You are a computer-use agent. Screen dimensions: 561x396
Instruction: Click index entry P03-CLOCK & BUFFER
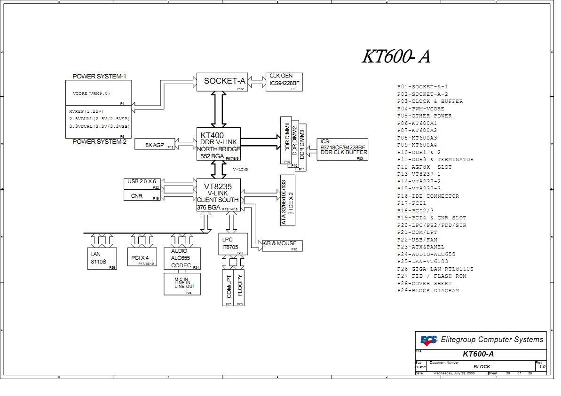(x=430, y=101)
